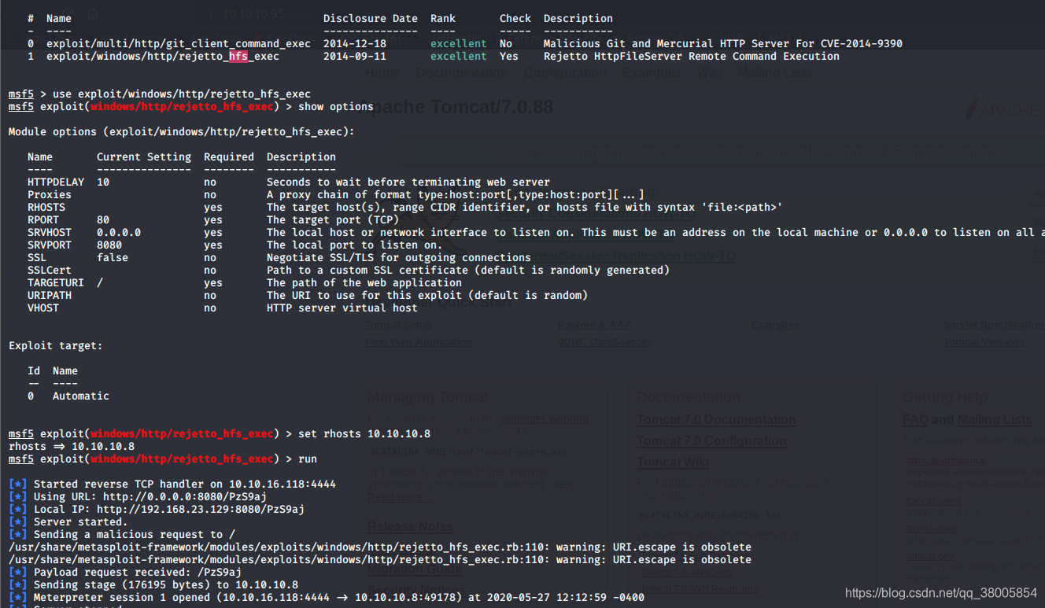Select the 'Module options' heading line
1045x608 pixels.
click(182, 131)
